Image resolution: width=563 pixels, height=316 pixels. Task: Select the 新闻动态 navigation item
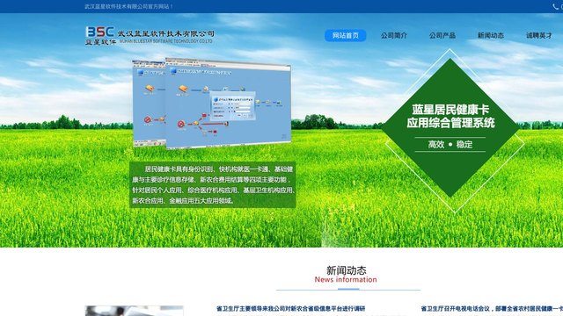coord(491,35)
